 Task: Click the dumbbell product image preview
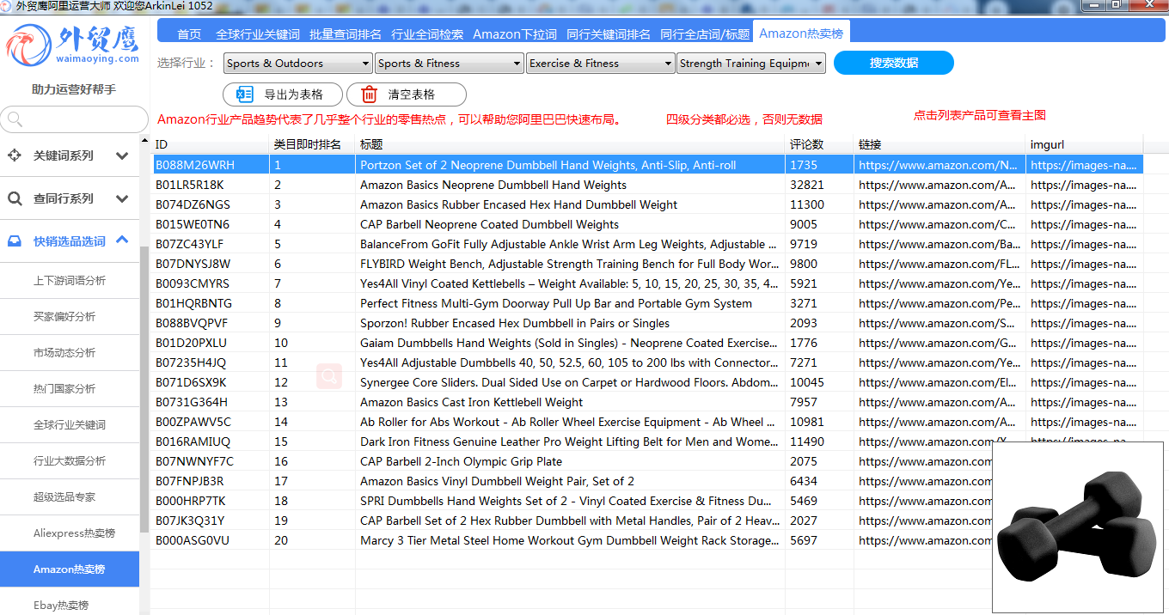(x=1078, y=527)
